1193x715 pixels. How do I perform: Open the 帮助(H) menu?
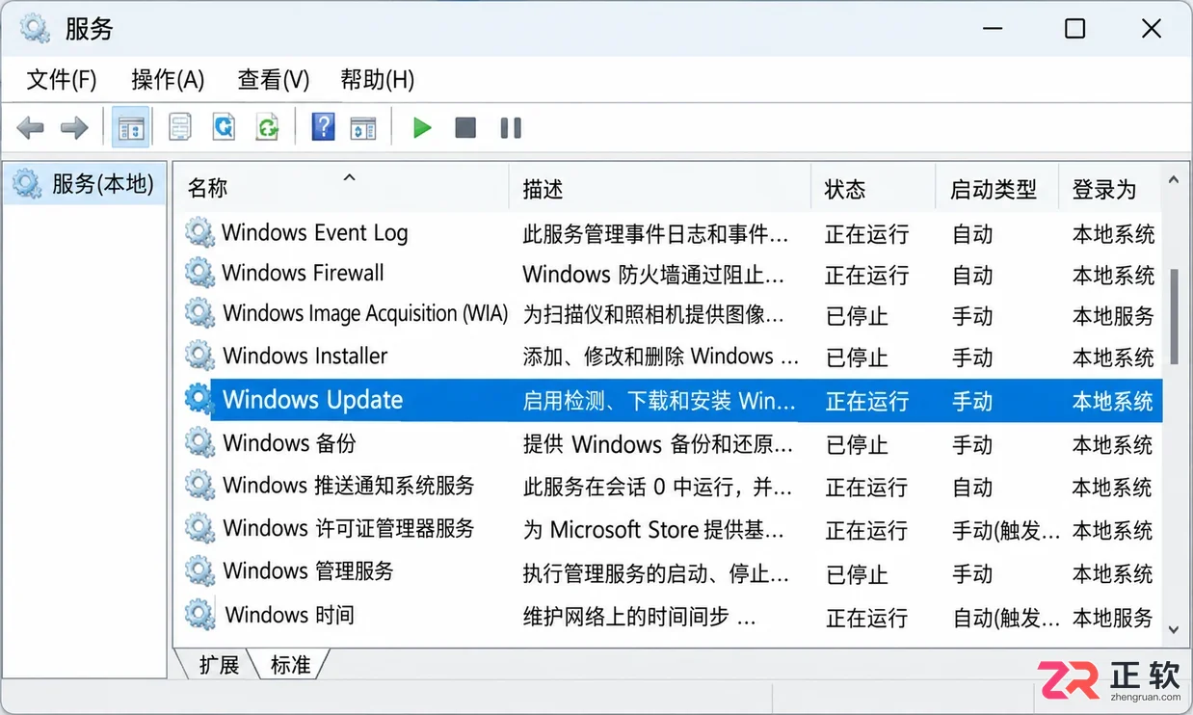pyautogui.click(x=378, y=79)
